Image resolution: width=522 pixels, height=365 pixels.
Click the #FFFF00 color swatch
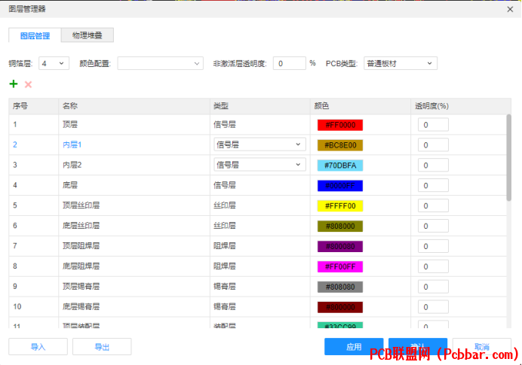[340, 206]
